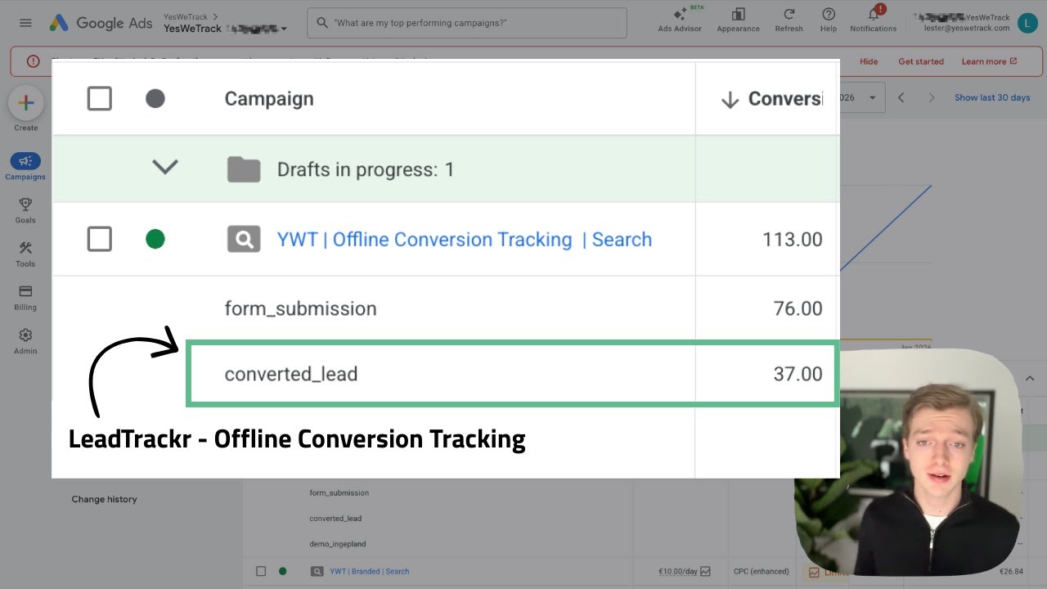
Task: Click the red alert warning icon
Action: coord(33,61)
